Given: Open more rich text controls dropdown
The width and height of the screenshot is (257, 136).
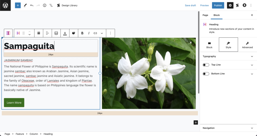Looking at the screenshot, I should (x=102, y=33).
